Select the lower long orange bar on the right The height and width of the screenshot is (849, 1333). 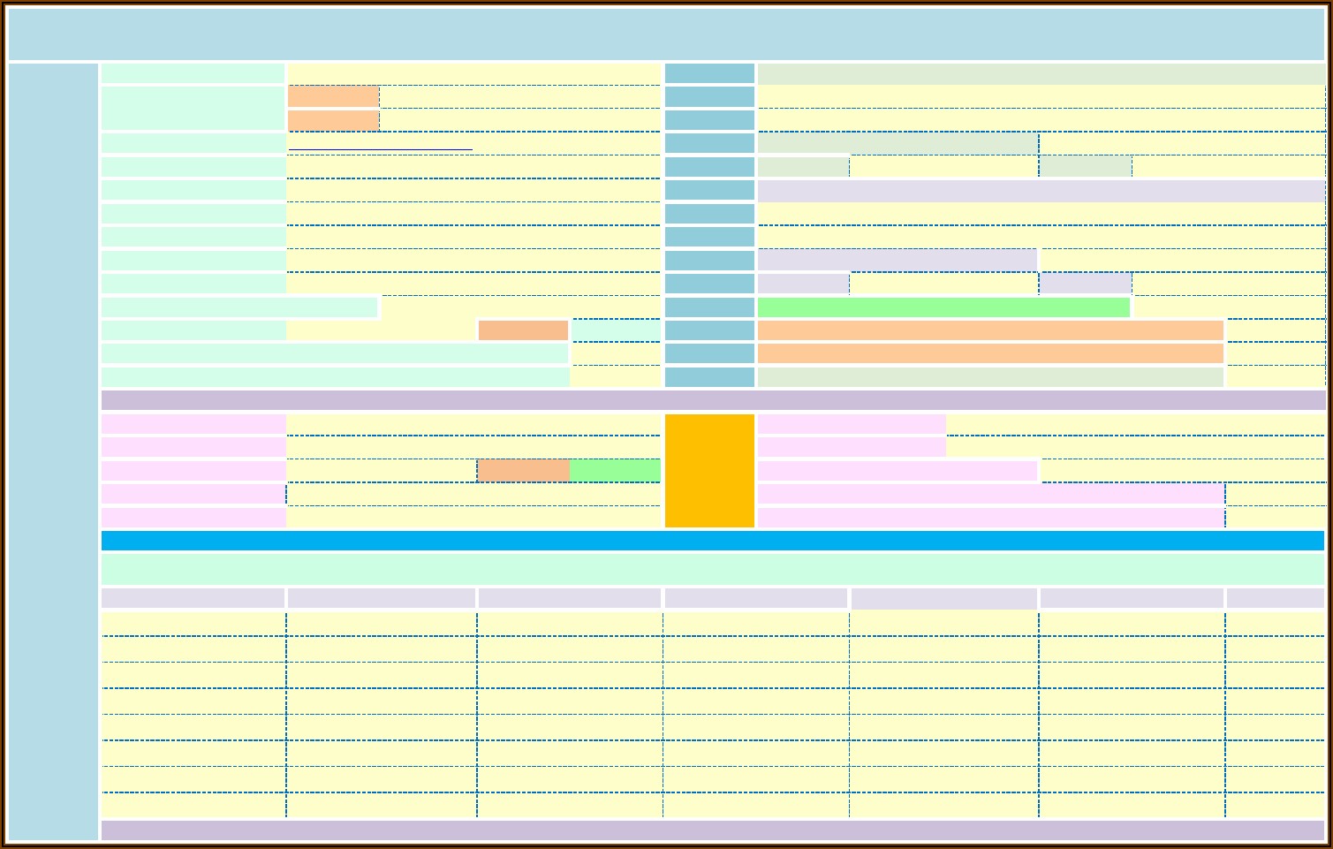(990, 353)
